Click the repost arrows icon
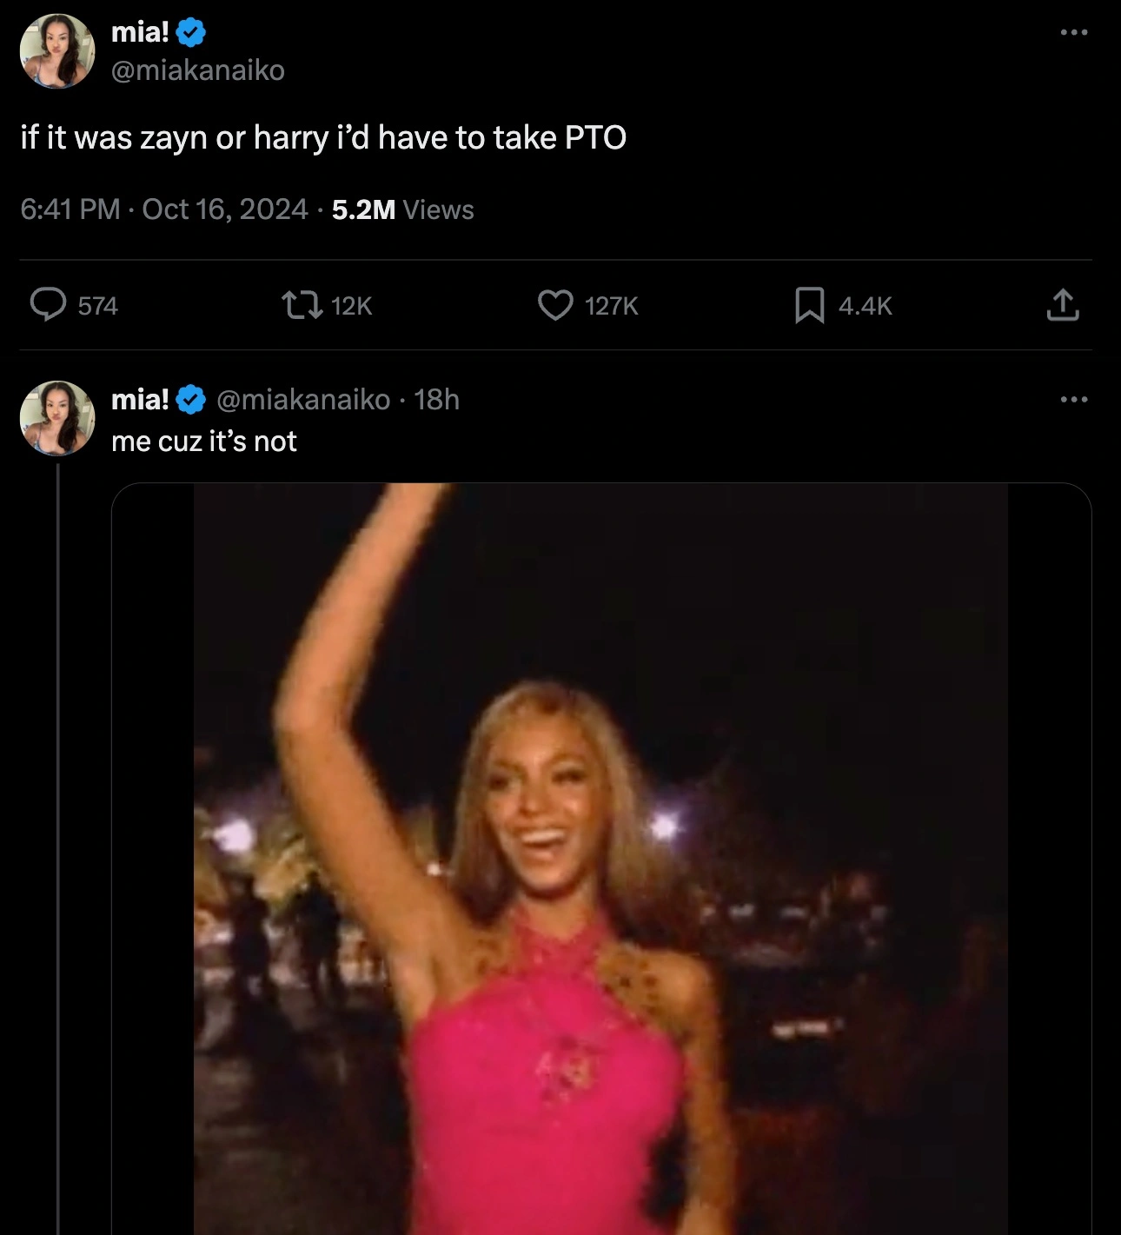 pyautogui.click(x=302, y=305)
